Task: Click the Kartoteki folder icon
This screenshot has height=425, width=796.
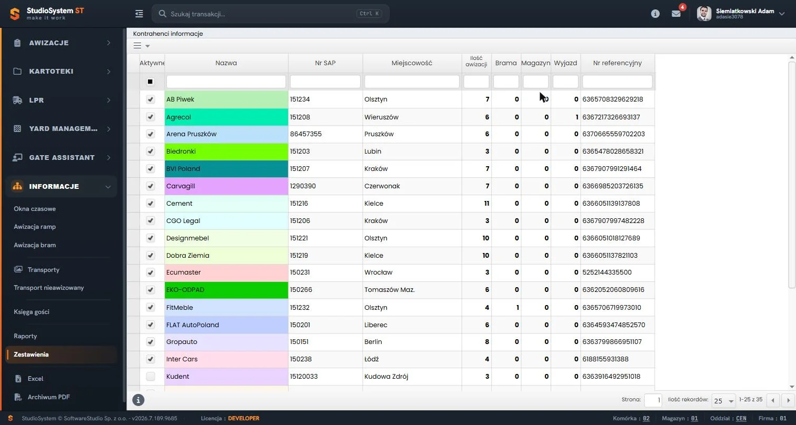Action: (17, 72)
